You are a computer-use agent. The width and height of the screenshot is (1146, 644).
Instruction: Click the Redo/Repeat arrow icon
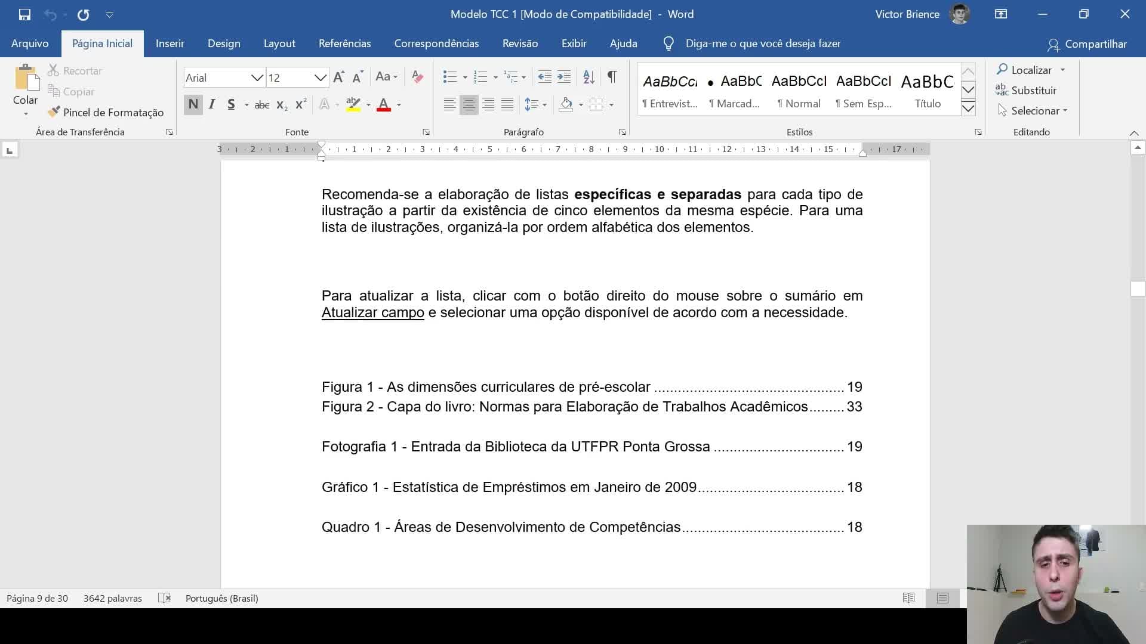(x=83, y=14)
